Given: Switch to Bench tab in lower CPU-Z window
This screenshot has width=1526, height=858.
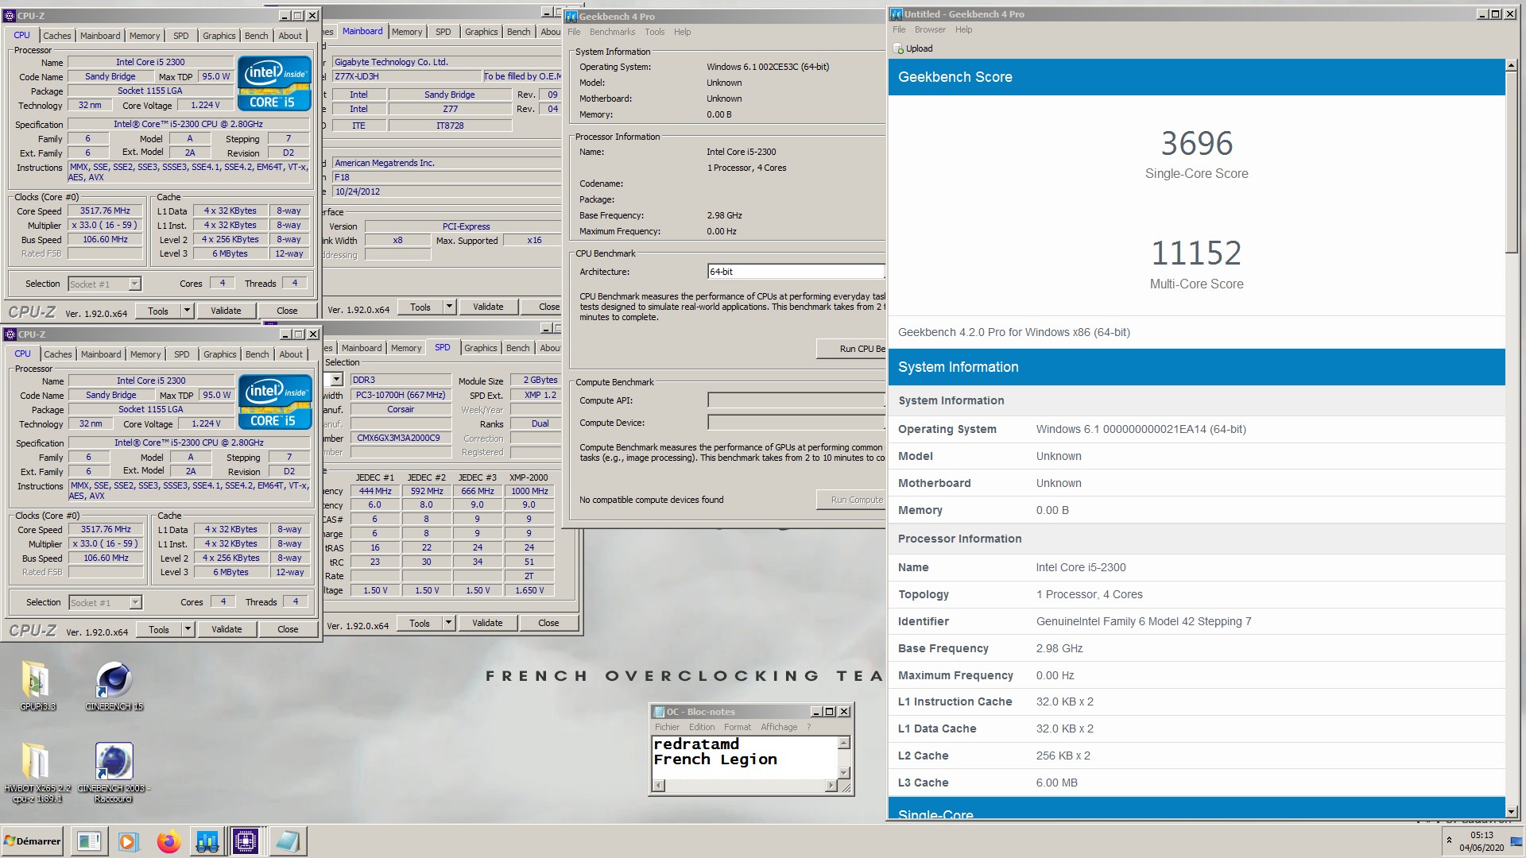Looking at the screenshot, I should pyautogui.click(x=257, y=354).
